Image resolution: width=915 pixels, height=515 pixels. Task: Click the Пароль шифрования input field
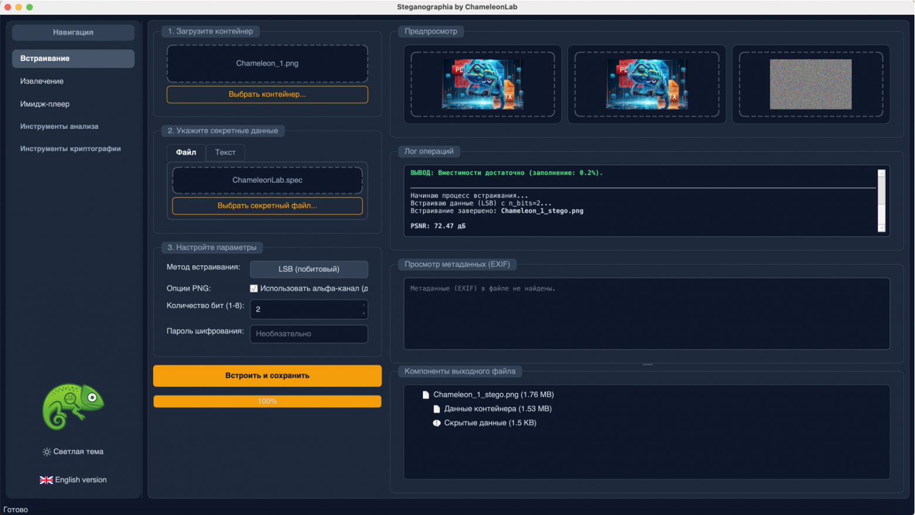click(x=309, y=334)
